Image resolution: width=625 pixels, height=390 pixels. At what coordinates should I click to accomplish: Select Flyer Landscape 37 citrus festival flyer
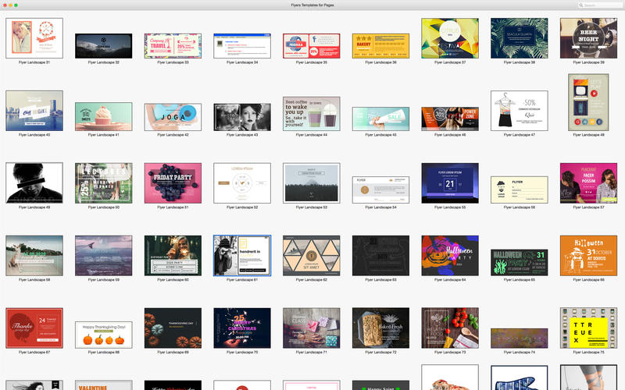click(x=450, y=38)
